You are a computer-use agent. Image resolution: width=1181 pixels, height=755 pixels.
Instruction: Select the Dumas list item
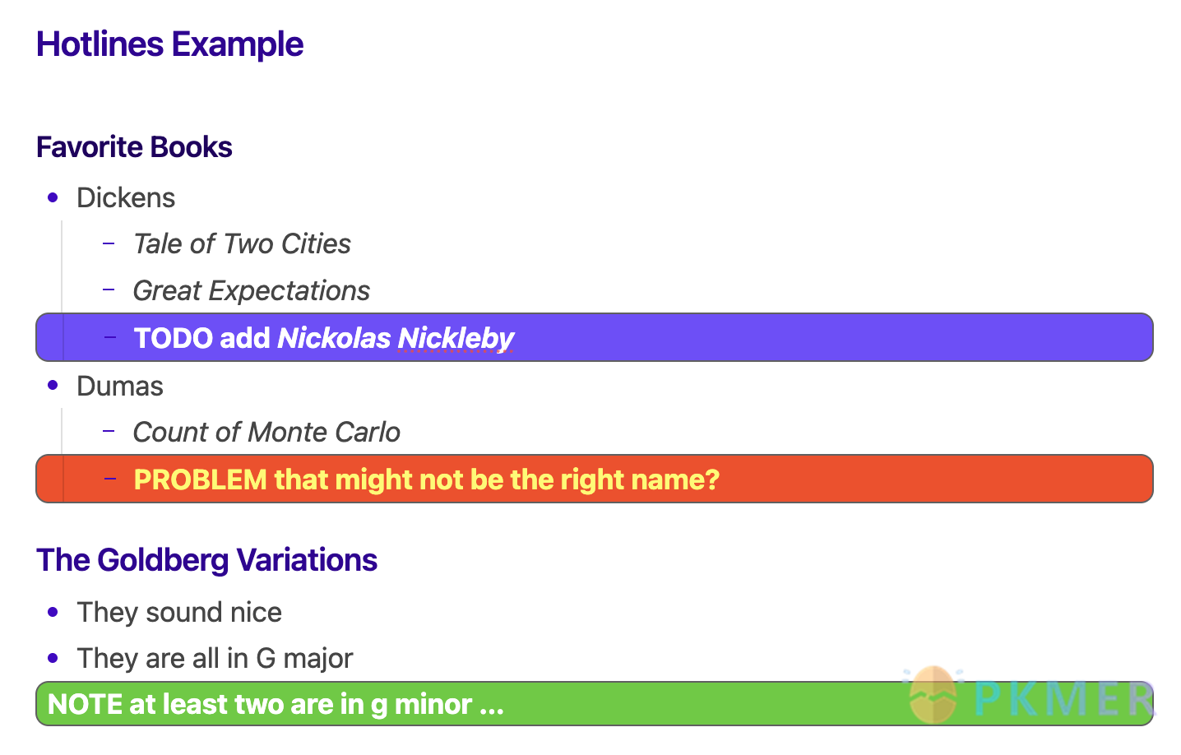[x=120, y=387]
